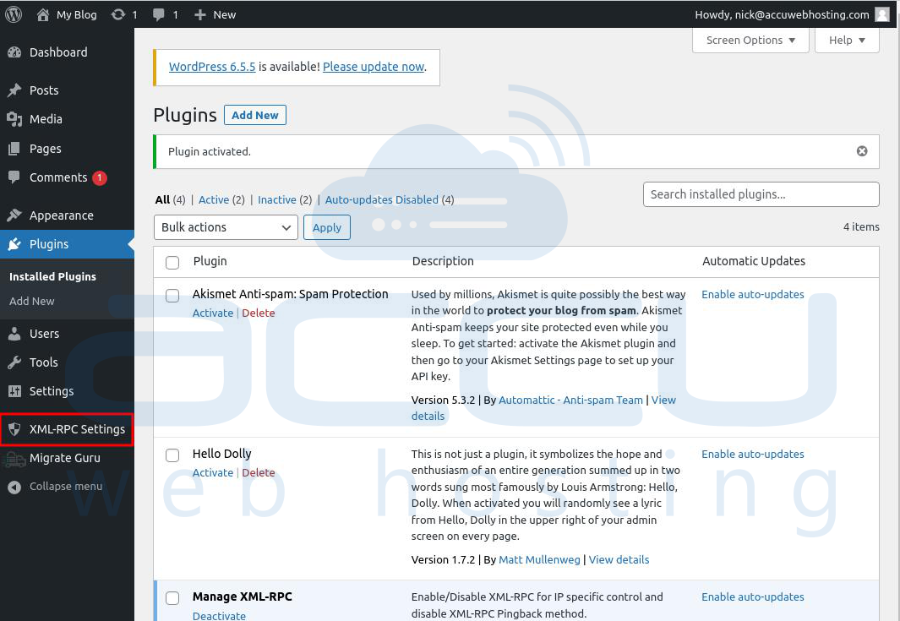This screenshot has height=621, width=900.
Task: Delete the Akismet Anti-spam plugin
Action: (x=259, y=313)
